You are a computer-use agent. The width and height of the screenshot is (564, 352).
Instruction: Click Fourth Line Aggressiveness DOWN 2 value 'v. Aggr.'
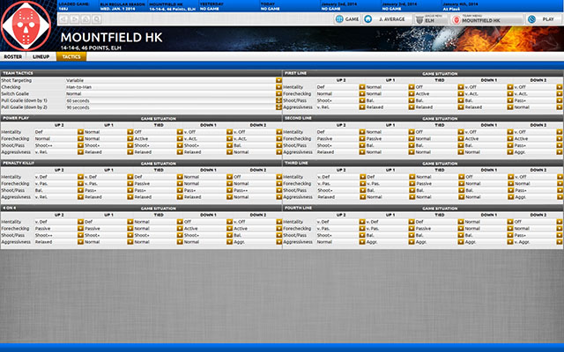point(522,242)
